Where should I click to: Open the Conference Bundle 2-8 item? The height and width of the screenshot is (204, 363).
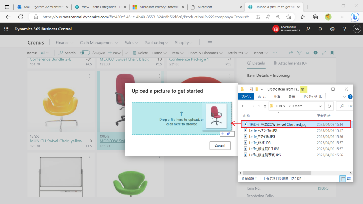pos(50,59)
